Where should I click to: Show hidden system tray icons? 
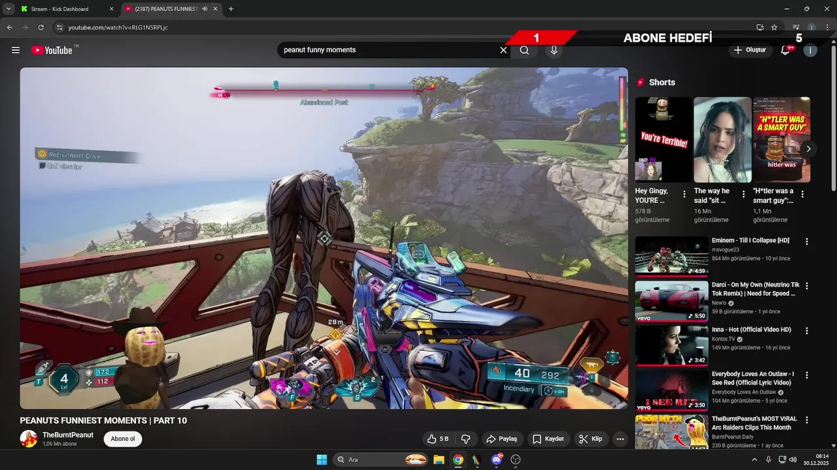point(754,460)
